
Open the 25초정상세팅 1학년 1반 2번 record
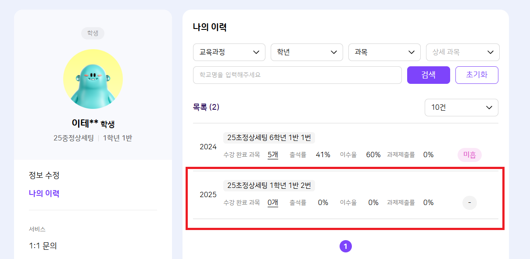pos(269,186)
